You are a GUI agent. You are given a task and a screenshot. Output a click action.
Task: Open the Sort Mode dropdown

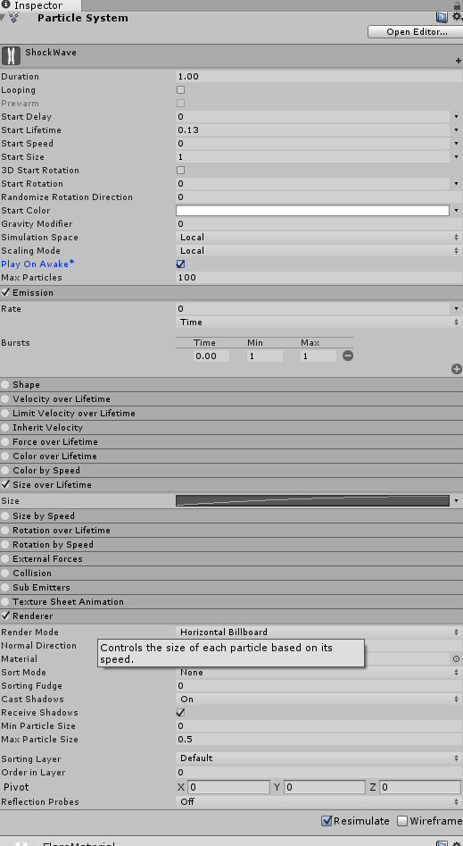coord(318,673)
